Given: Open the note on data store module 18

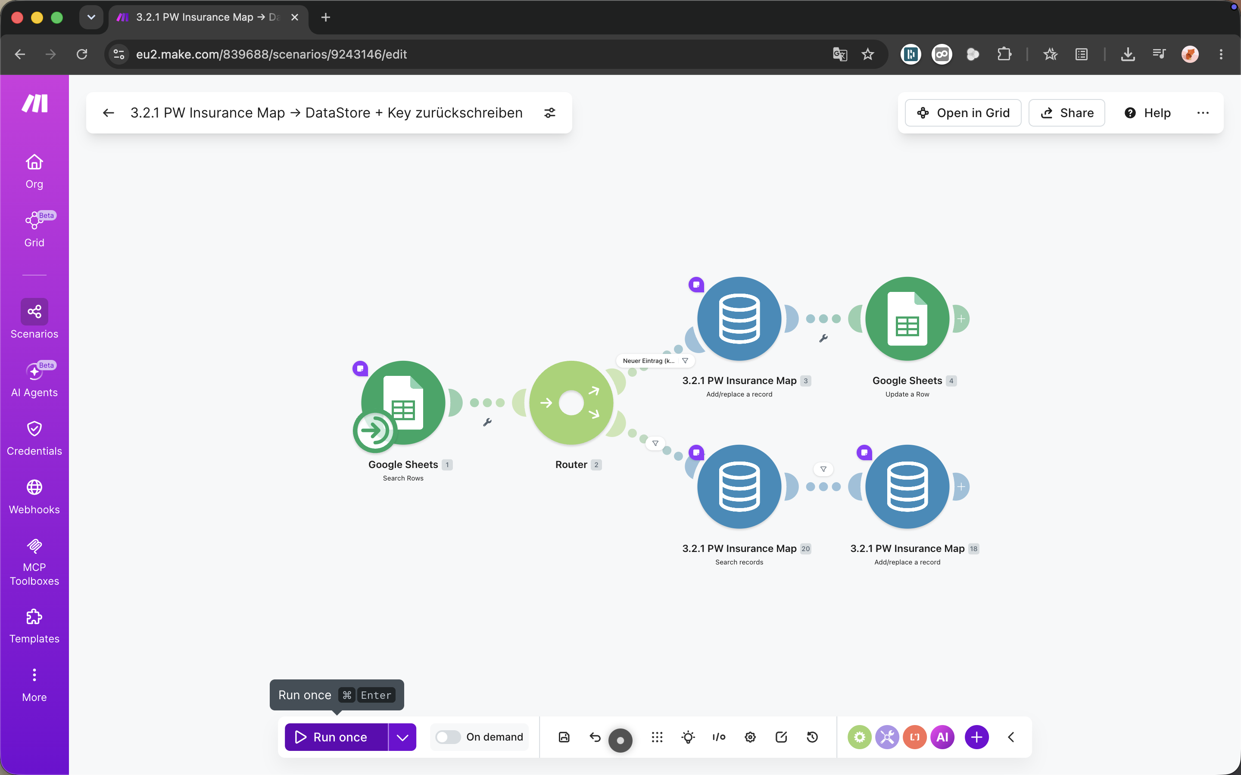Looking at the screenshot, I should (864, 452).
